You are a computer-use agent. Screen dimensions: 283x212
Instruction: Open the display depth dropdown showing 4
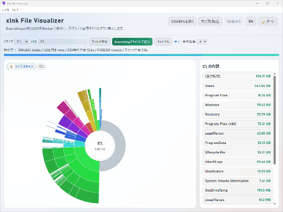click(x=202, y=42)
